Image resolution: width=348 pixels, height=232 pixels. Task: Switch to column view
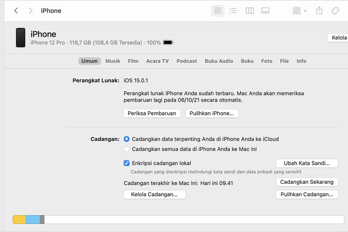[x=250, y=11]
